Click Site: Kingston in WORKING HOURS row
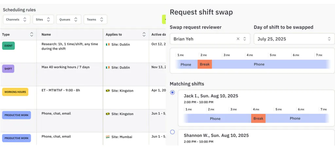The image size is (335, 150). tap(122, 91)
